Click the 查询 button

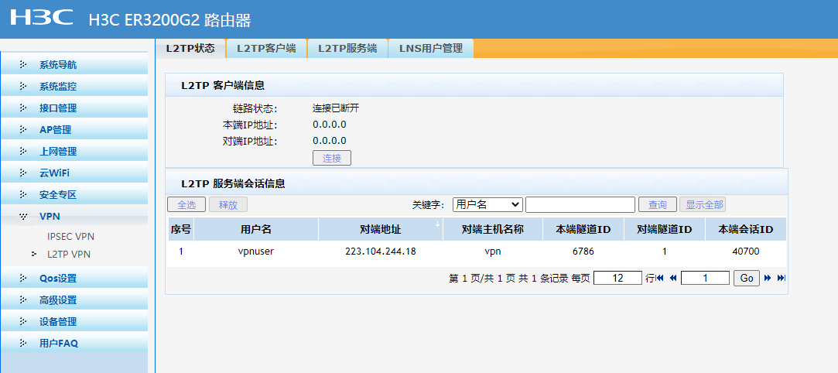point(658,204)
